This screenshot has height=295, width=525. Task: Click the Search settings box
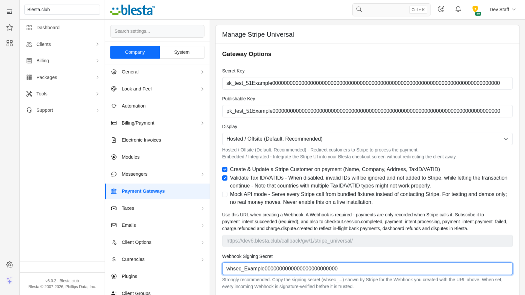157,31
